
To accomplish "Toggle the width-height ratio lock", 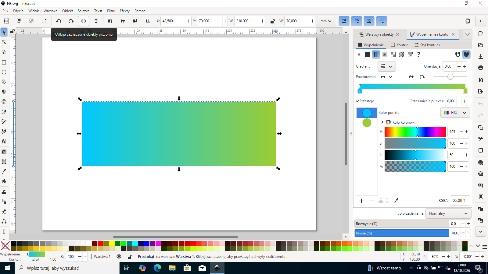I will click(272, 21).
